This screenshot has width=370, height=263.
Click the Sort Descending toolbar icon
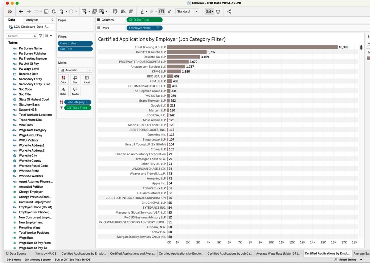(131, 11)
